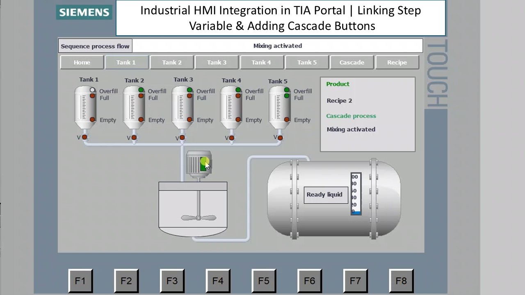Screen dimensions: 525x295
Task: Click Tank 2 full level indicator
Action: click(x=141, y=96)
